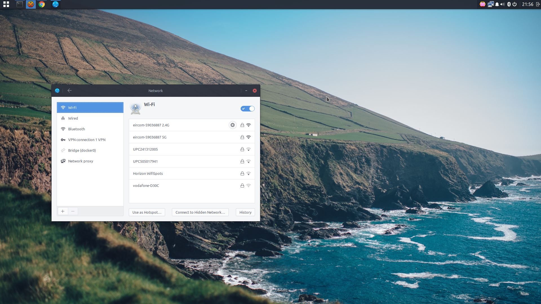Select Bluetooth in the sidebar
Viewport: 541px width, 304px height.
point(90,129)
